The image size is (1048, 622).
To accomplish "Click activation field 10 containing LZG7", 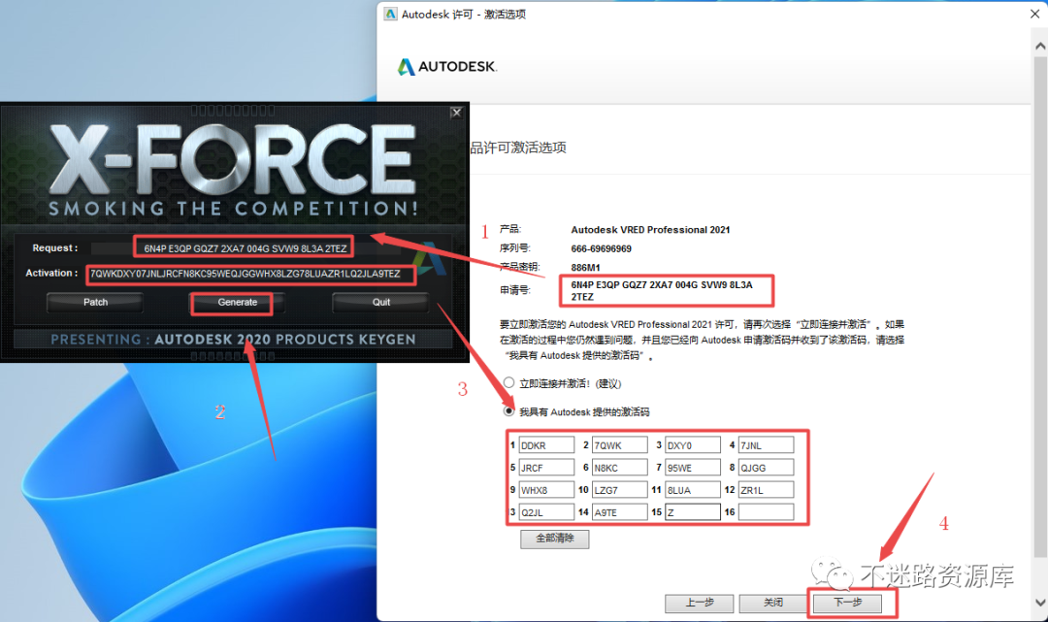I will 619,490.
